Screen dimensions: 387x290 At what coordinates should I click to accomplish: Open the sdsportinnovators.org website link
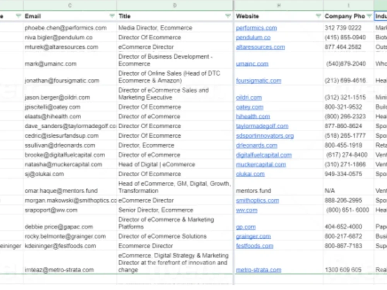[265, 136]
